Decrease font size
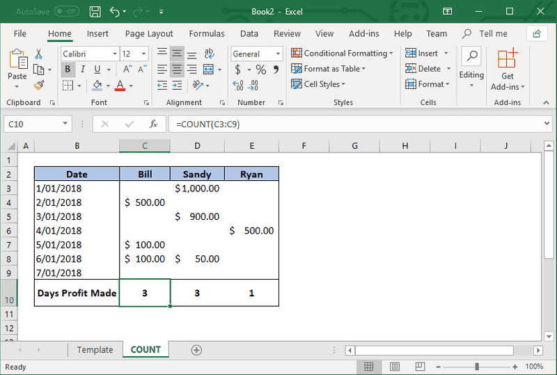This screenshot has height=375, width=557. [142, 70]
